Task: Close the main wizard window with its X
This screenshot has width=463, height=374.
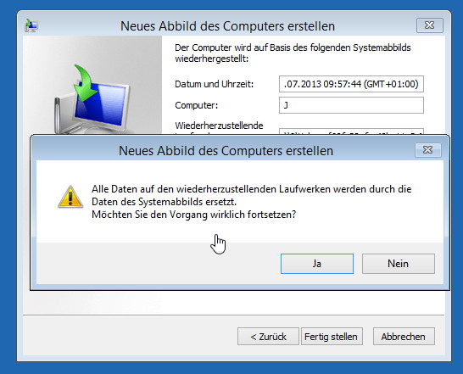Action: pyautogui.click(x=430, y=25)
